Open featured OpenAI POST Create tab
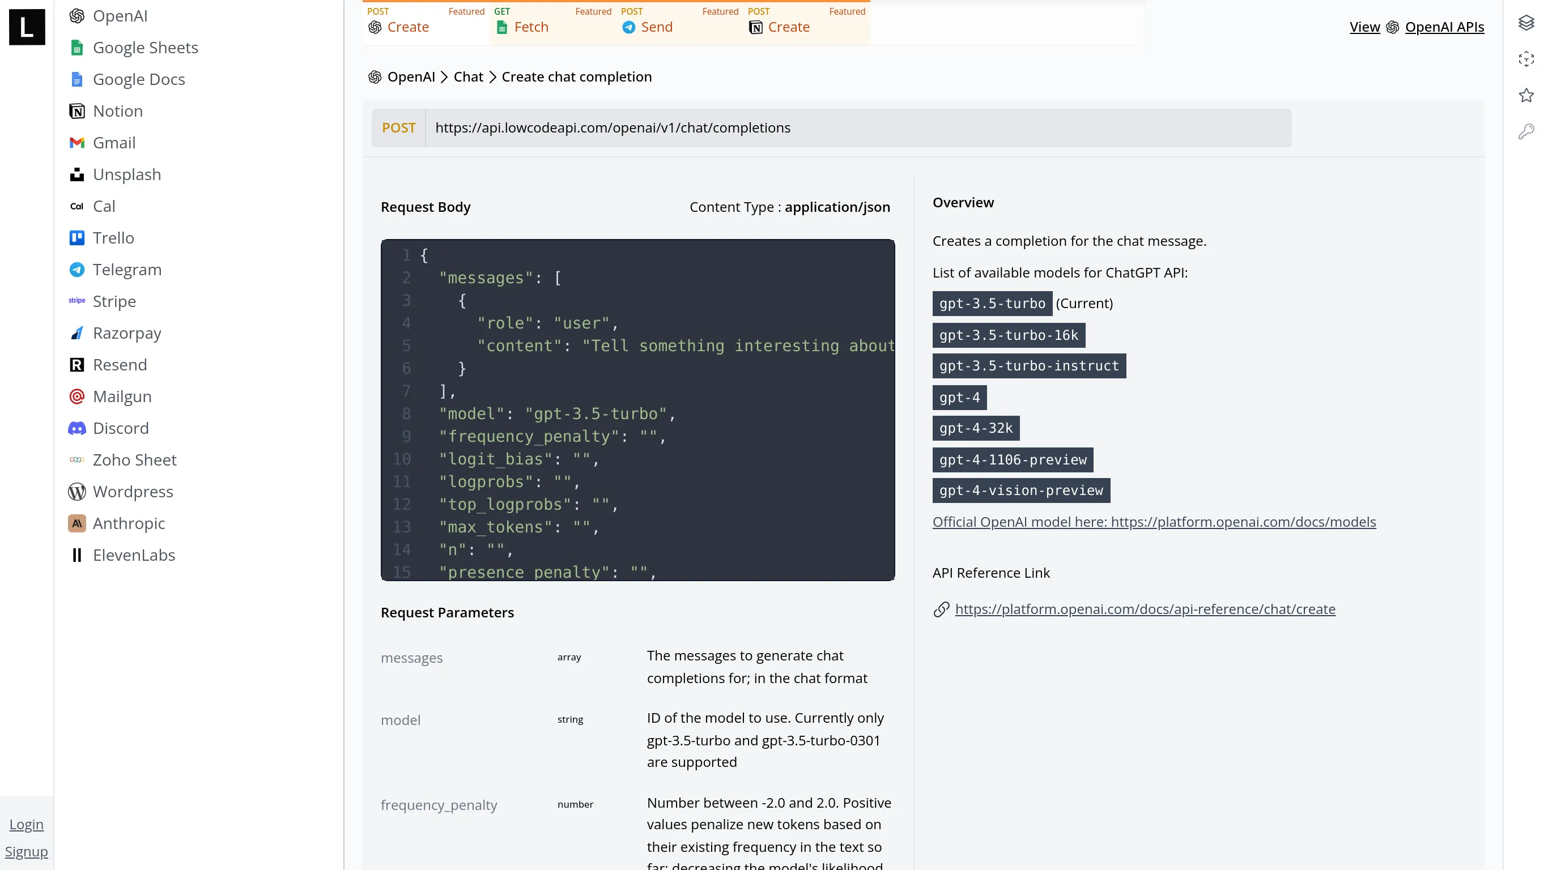The image size is (1548, 870). 426,22
